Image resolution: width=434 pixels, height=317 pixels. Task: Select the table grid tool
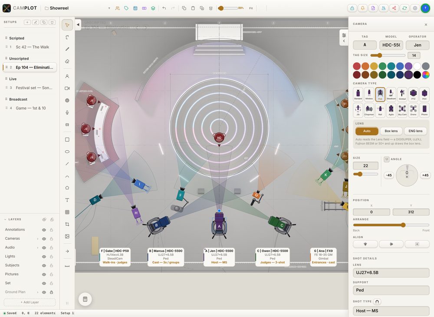click(x=67, y=212)
